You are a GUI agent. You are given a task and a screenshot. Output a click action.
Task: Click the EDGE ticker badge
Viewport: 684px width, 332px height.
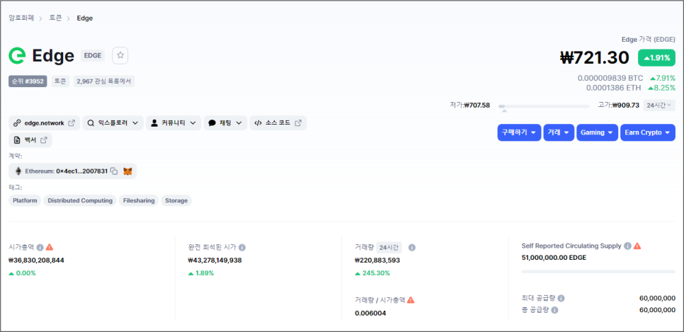pos(93,55)
